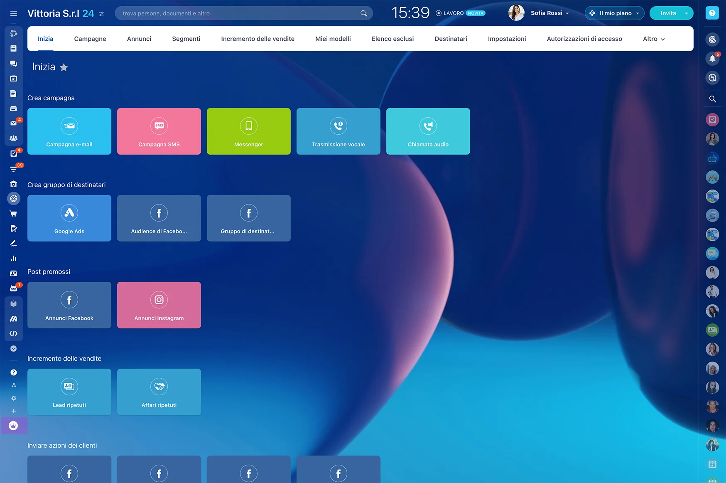The height and width of the screenshot is (483, 726).
Task: Toggle the LAVORO workday status
Action: coord(450,13)
